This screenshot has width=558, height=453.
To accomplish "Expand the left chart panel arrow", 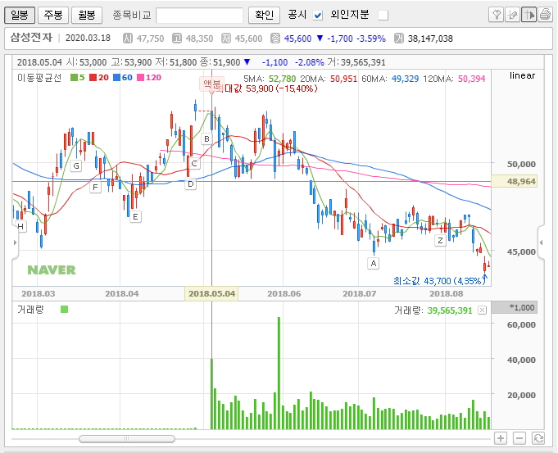I will [15, 242].
